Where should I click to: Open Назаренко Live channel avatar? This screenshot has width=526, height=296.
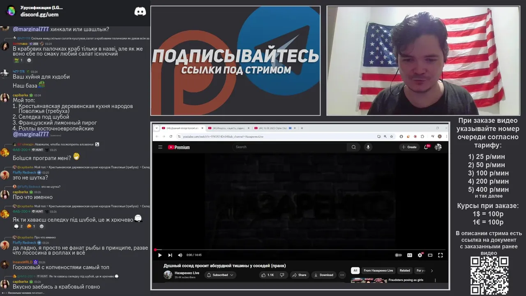click(x=168, y=275)
